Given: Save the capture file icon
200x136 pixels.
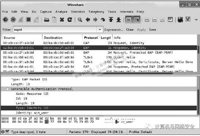Looking at the screenshot, I should pos(54,20).
